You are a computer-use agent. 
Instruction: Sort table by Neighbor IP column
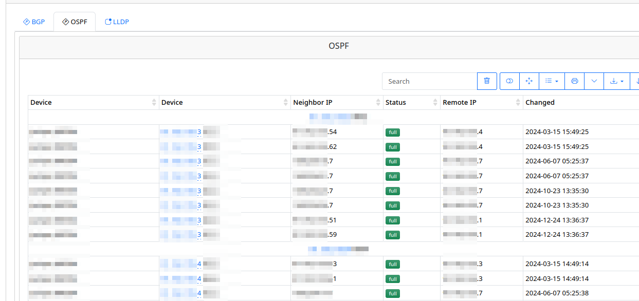337,102
